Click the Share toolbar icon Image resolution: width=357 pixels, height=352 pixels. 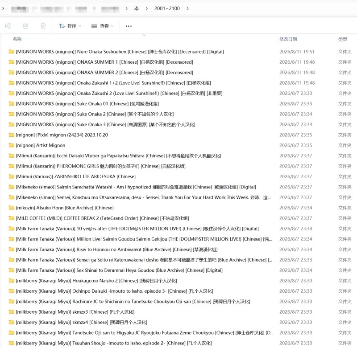[26, 26]
